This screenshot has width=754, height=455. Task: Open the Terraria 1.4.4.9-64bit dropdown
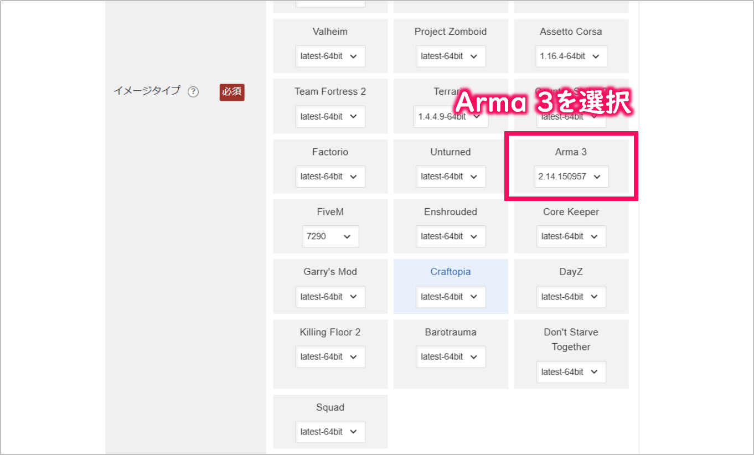coord(451,116)
